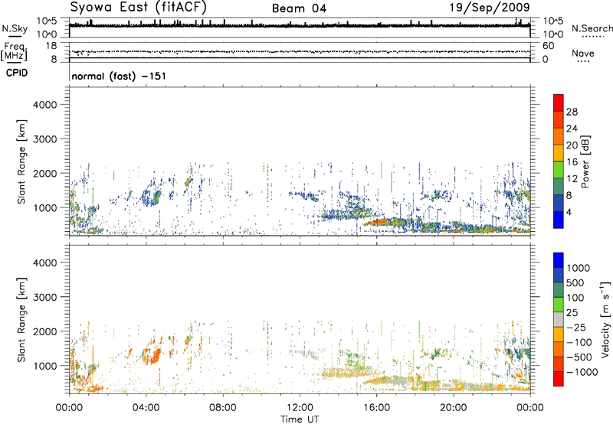Viewport: 613px width, 424px height.
Task: Click the 'CPID' row label
Action: [17, 73]
